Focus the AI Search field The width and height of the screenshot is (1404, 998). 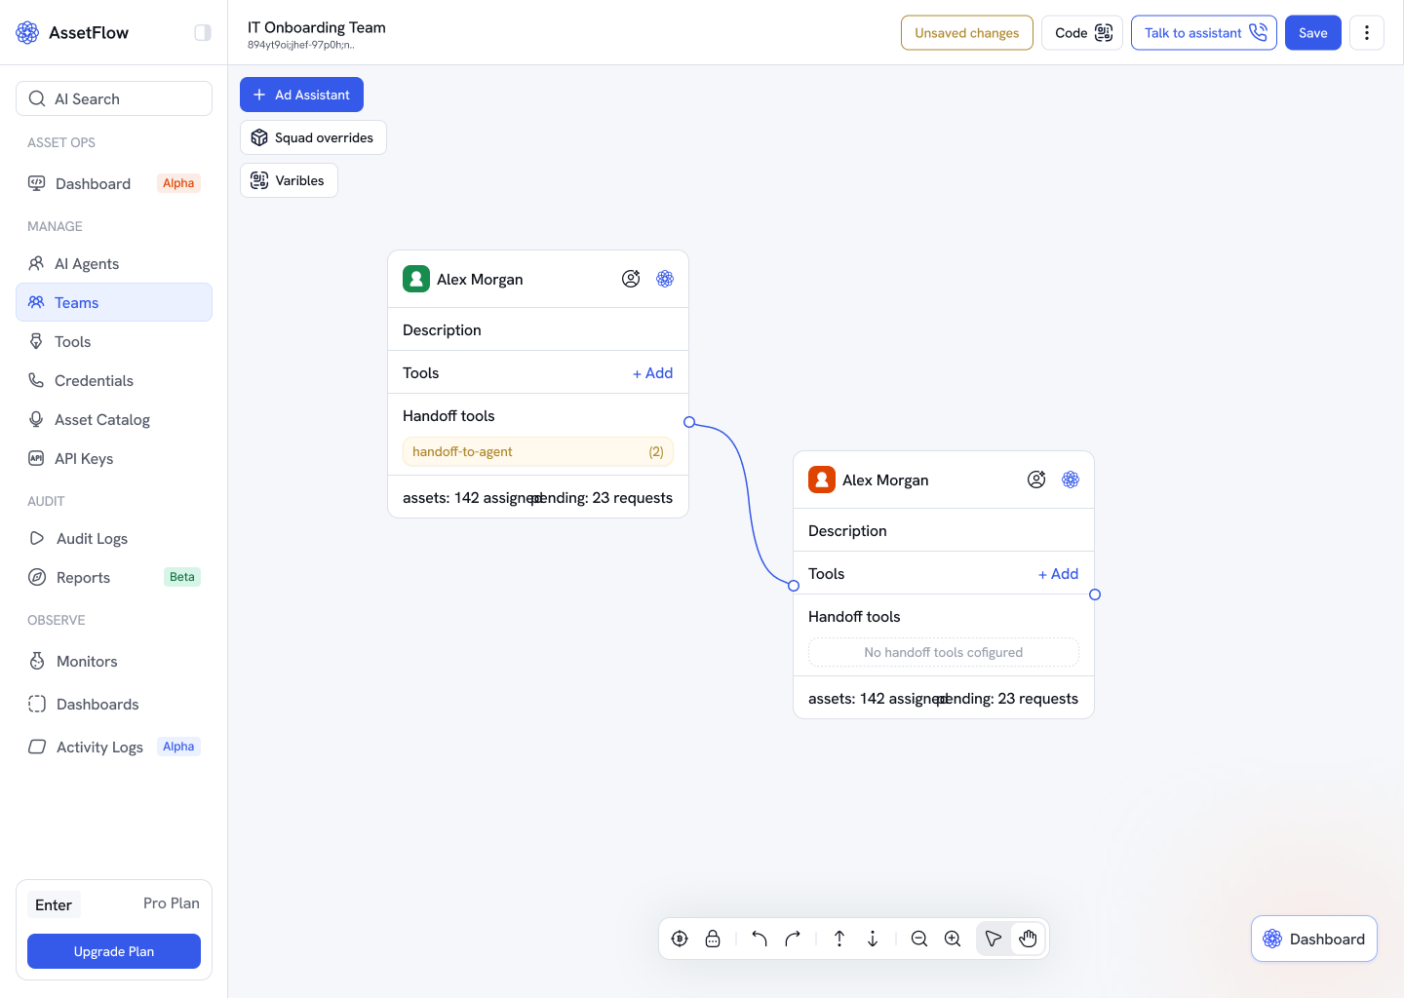(x=114, y=98)
